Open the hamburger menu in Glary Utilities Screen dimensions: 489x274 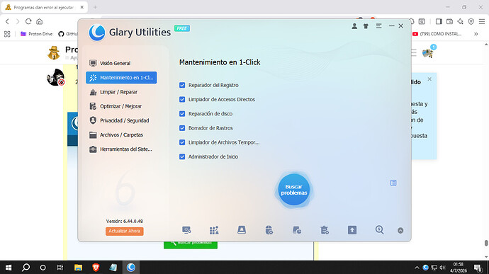coord(378,26)
